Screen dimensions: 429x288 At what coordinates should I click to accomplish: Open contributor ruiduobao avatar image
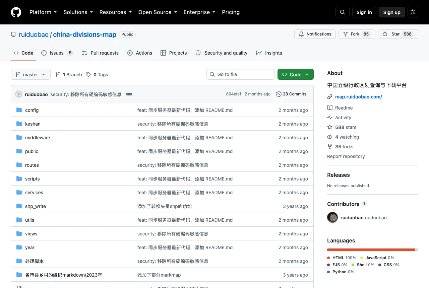(x=332, y=217)
